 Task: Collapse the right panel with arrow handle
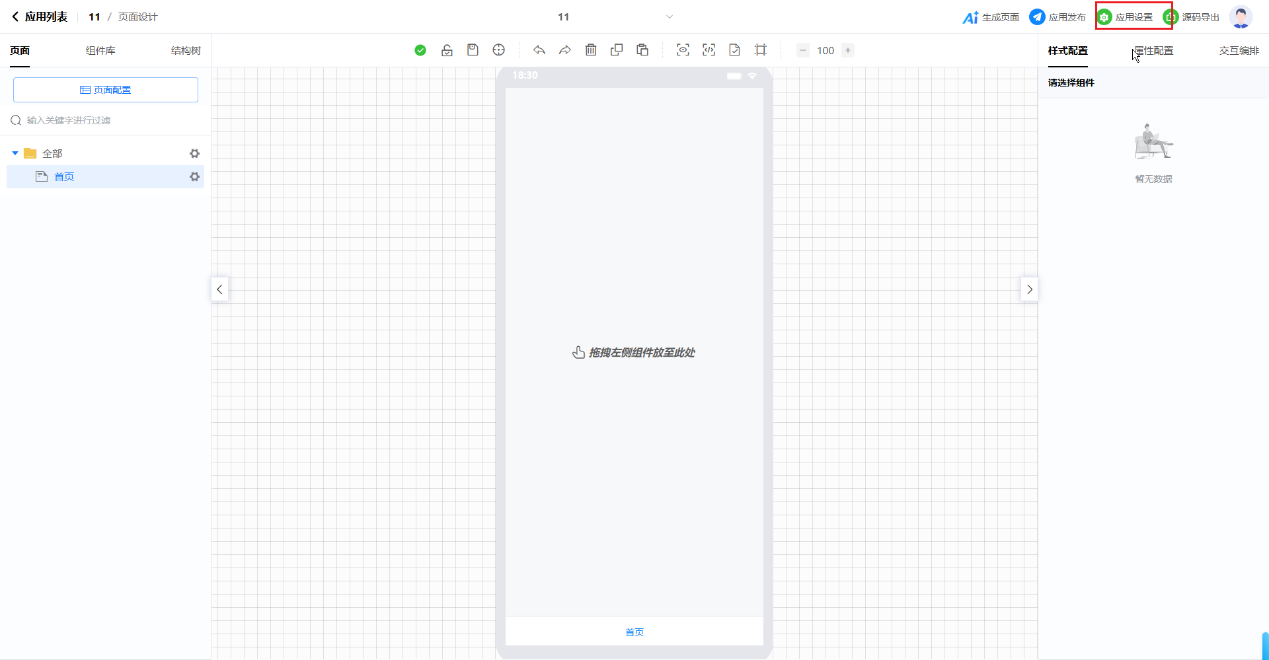(x=1029, y=289)
